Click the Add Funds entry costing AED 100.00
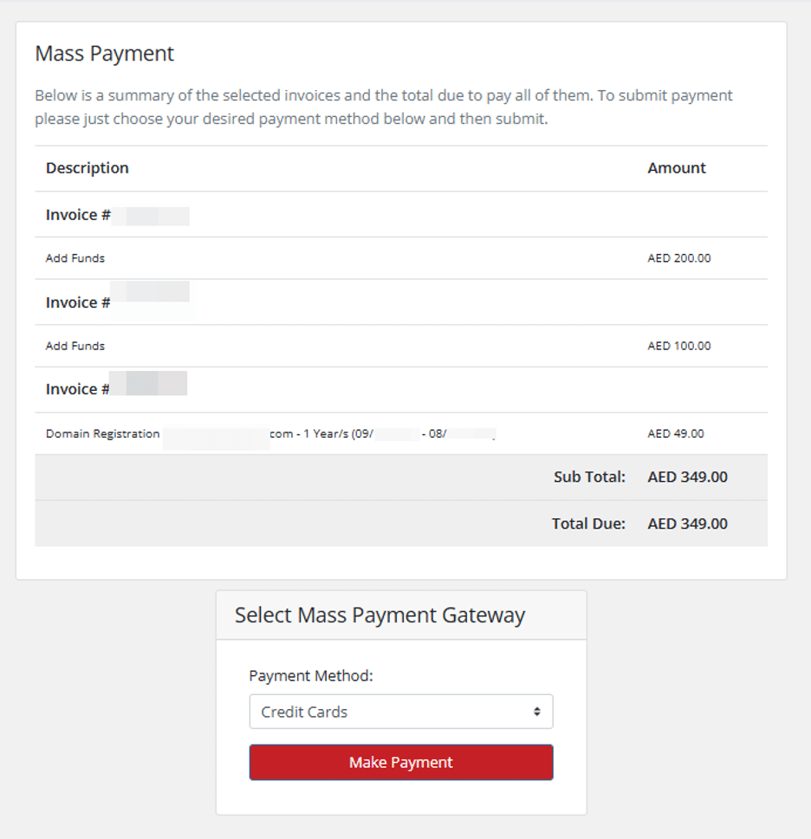The image size is (811, 839). (75, 346)
